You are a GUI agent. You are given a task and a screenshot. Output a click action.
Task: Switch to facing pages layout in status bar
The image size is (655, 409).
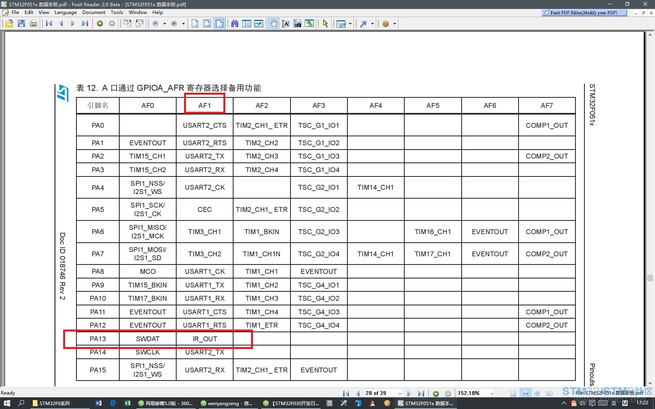click(x=549, y=393)
